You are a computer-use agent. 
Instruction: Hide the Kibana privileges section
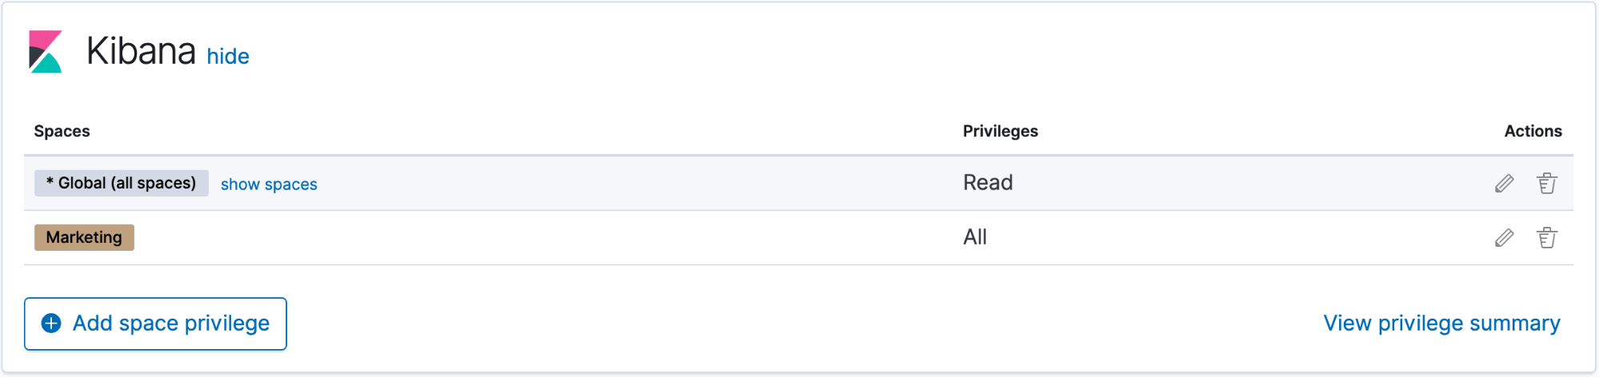(228, 57)
